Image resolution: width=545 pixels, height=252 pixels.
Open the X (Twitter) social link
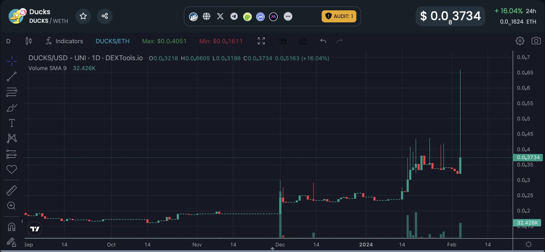pyautogui.click(x=220, y=16)
